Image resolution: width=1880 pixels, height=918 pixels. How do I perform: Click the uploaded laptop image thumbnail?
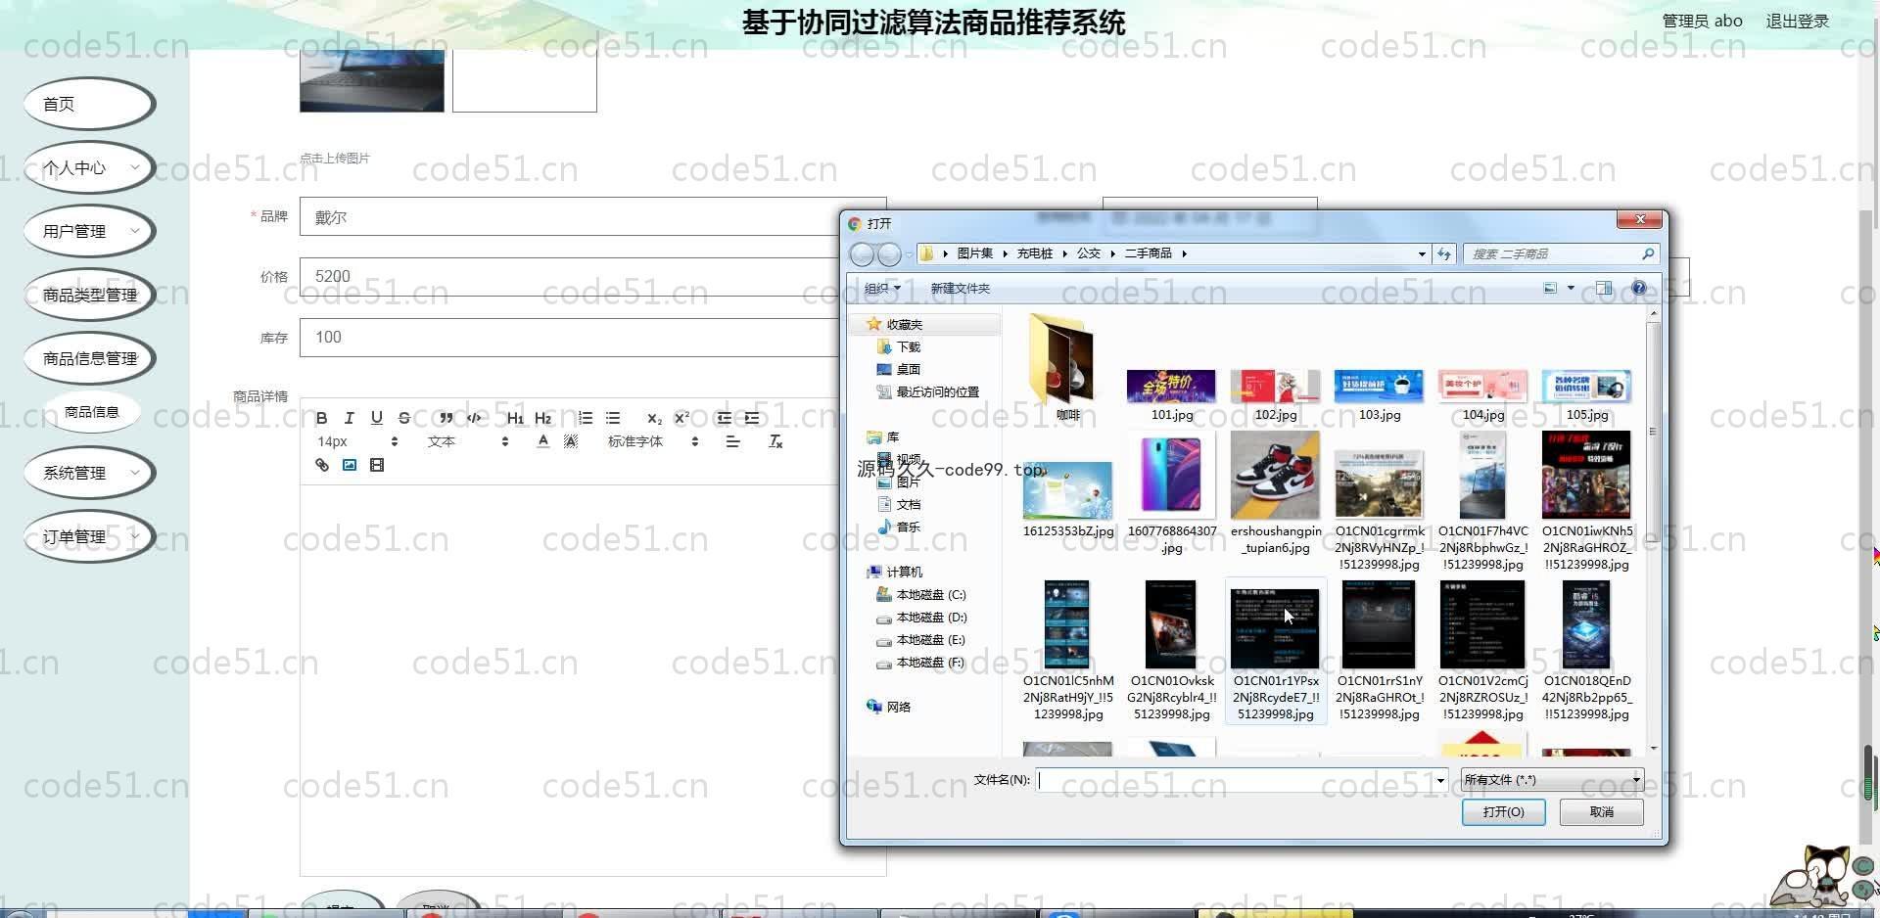pos(372,81)
